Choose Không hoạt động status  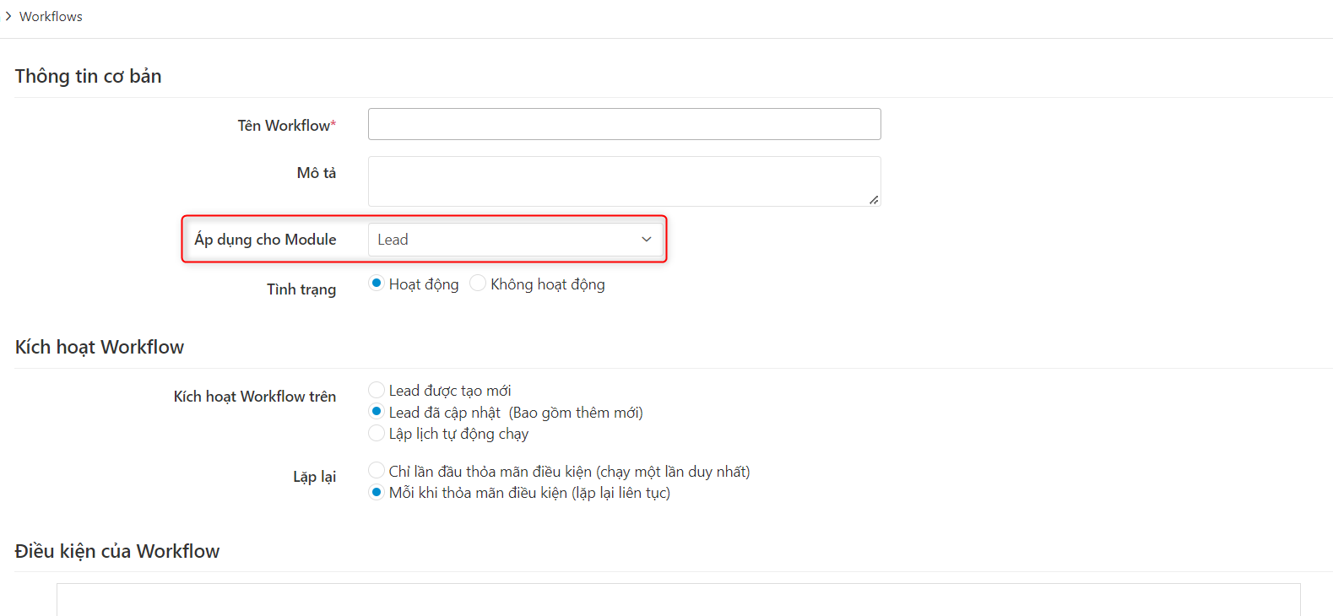pos(478,283)
